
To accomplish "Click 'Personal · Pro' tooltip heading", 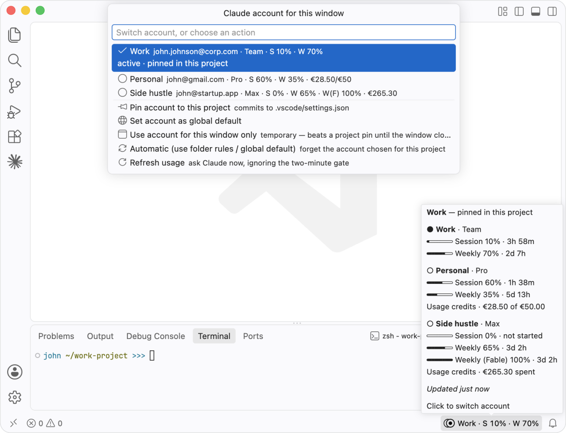I will tap(457, 271).
